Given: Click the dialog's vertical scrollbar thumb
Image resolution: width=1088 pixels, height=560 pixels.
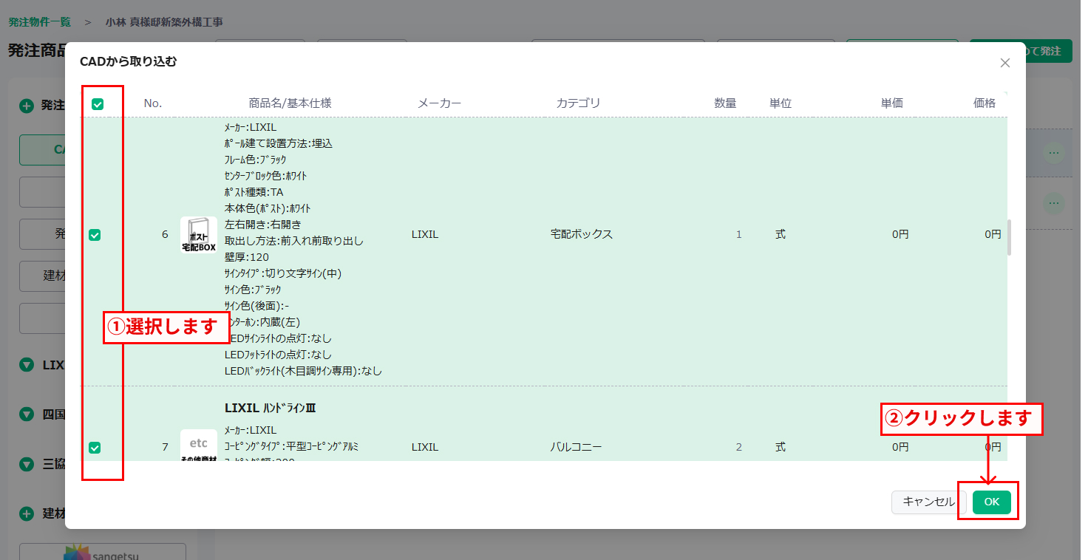Looking at the screenshot, I should point(1009,236).
